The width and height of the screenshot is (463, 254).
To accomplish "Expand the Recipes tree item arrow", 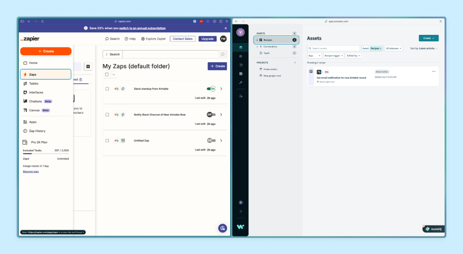I will coord(257,40).
